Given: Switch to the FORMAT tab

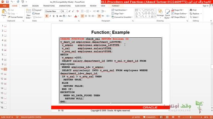Looking at the screenshot, I should pos(115,6).
